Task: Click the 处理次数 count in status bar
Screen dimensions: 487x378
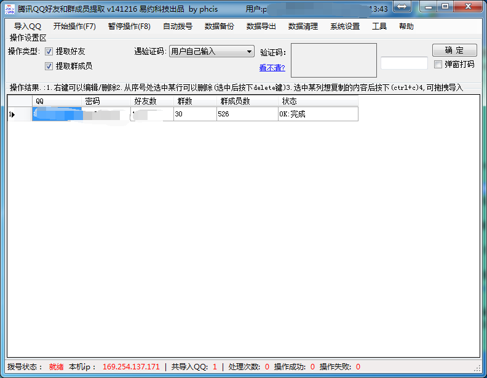Action: tap(267, 367)
